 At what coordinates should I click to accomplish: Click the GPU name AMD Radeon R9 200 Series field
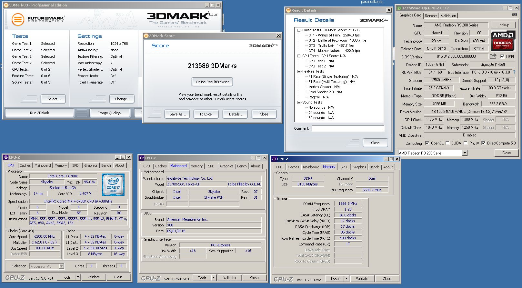coord(456,25)
